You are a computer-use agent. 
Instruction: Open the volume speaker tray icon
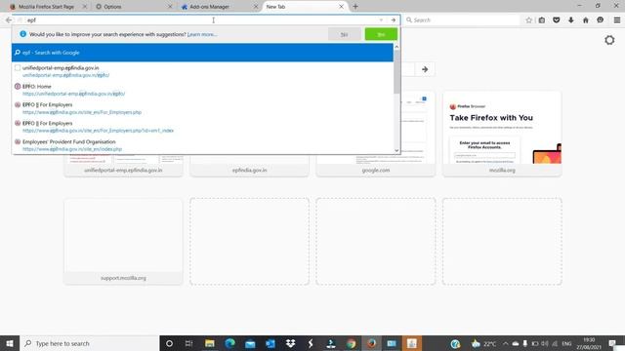point(545,343)
